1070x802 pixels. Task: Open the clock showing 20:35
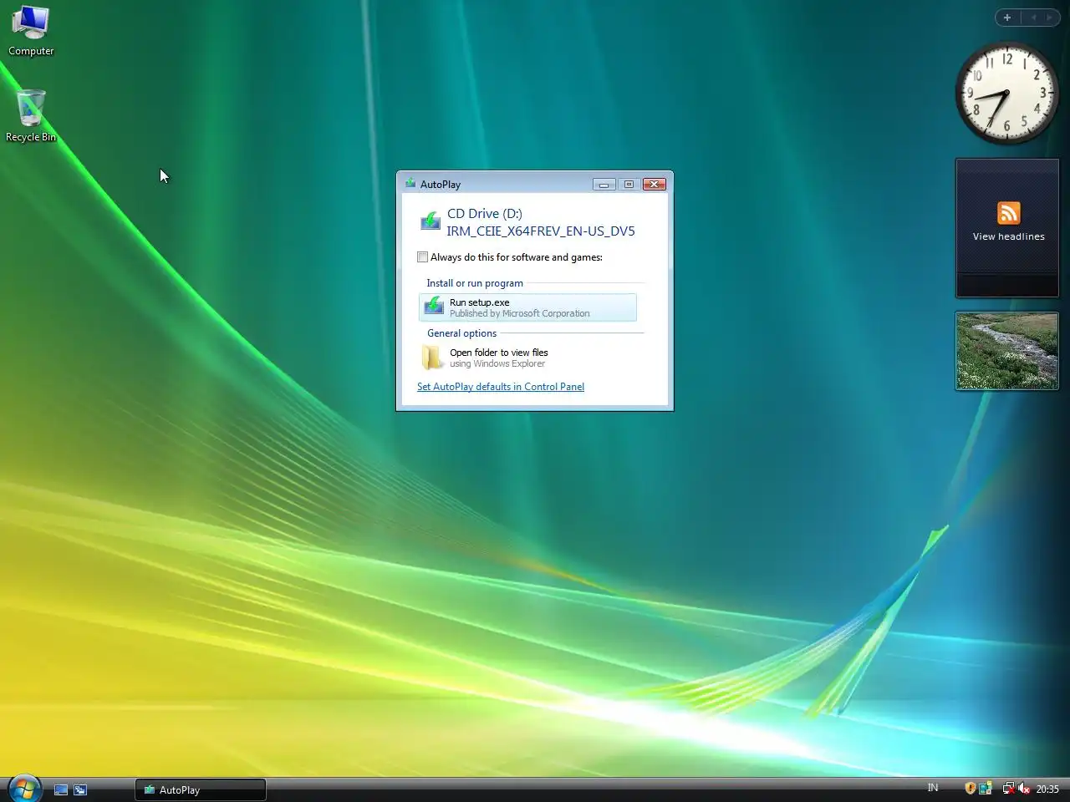click(x=1047, y=789)
